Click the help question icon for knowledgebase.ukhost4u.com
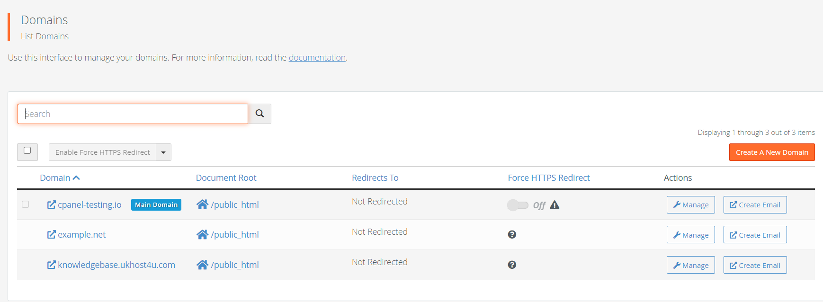The image size is (823, 302). tap(512, 265)
